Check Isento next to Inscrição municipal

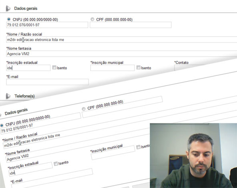tap(138, 67)
